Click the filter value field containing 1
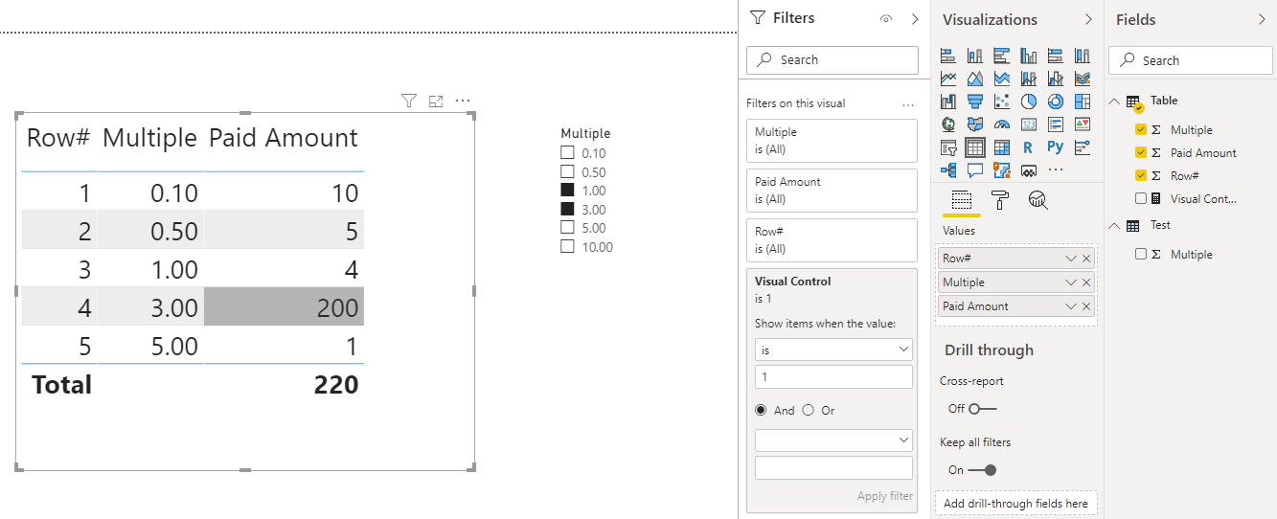The height and width of the screenshot is (519, 1277). [833, 377]
